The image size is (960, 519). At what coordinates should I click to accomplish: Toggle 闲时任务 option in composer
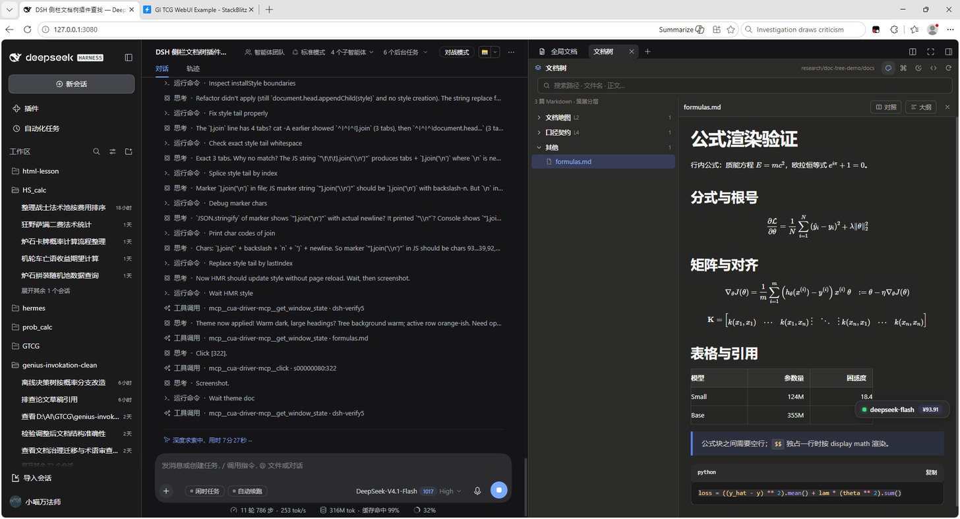205,491
